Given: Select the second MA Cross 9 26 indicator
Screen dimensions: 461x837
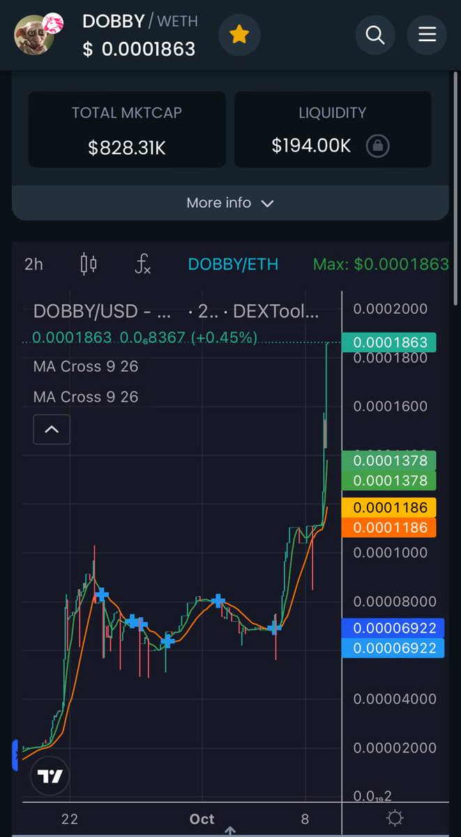Looking at the screenshot, I should coord(86,397).
